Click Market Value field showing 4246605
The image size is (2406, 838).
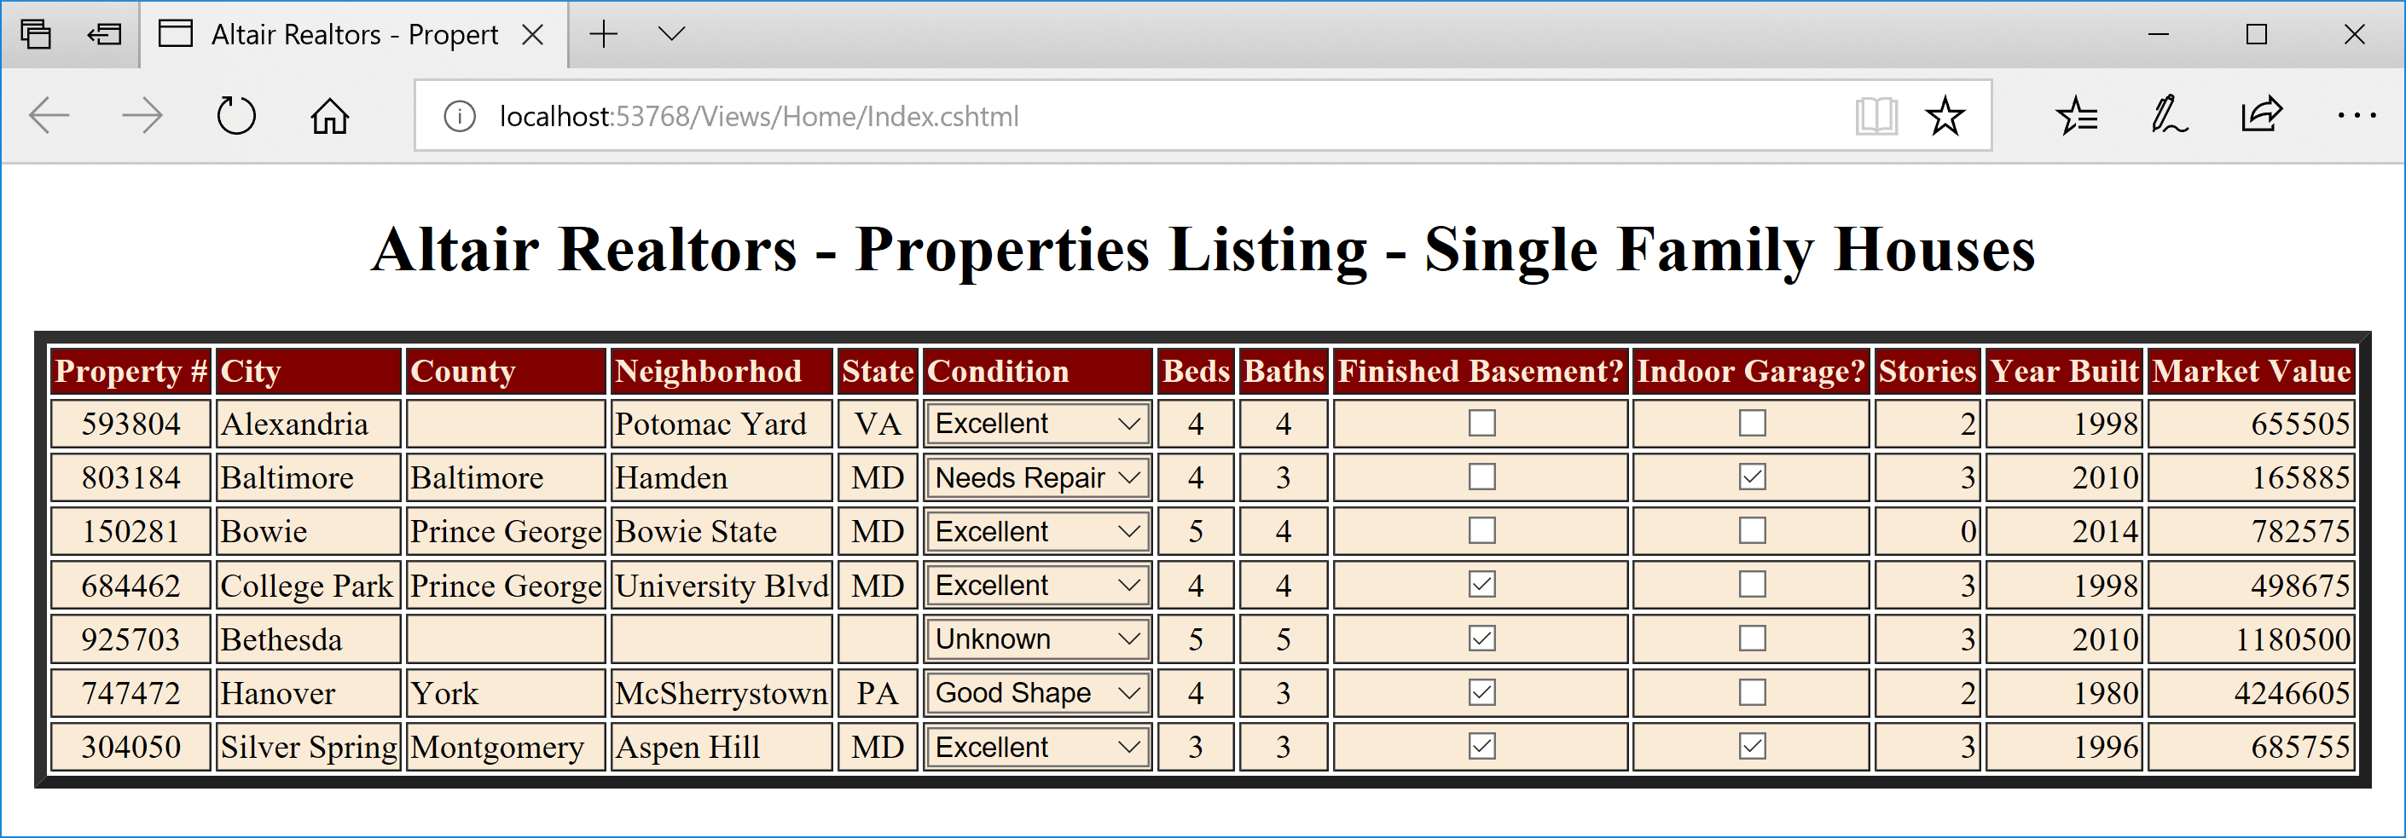pyautogui.click(x=2251, y=692)
